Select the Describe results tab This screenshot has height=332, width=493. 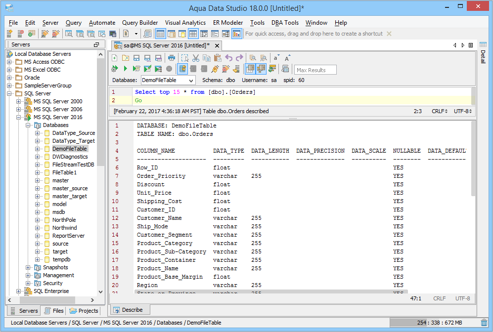click(129, 310)
